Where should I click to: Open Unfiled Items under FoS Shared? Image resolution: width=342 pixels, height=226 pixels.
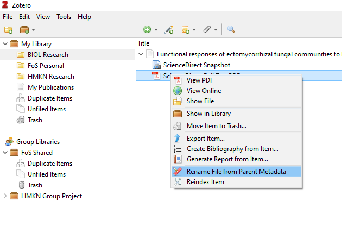[x=47, y=174]
